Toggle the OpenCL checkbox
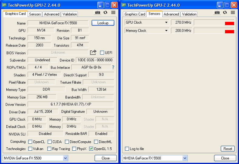 (x=30, y=142)
